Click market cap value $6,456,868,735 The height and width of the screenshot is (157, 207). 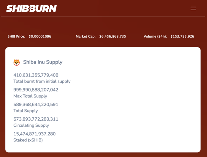(112, 36)
